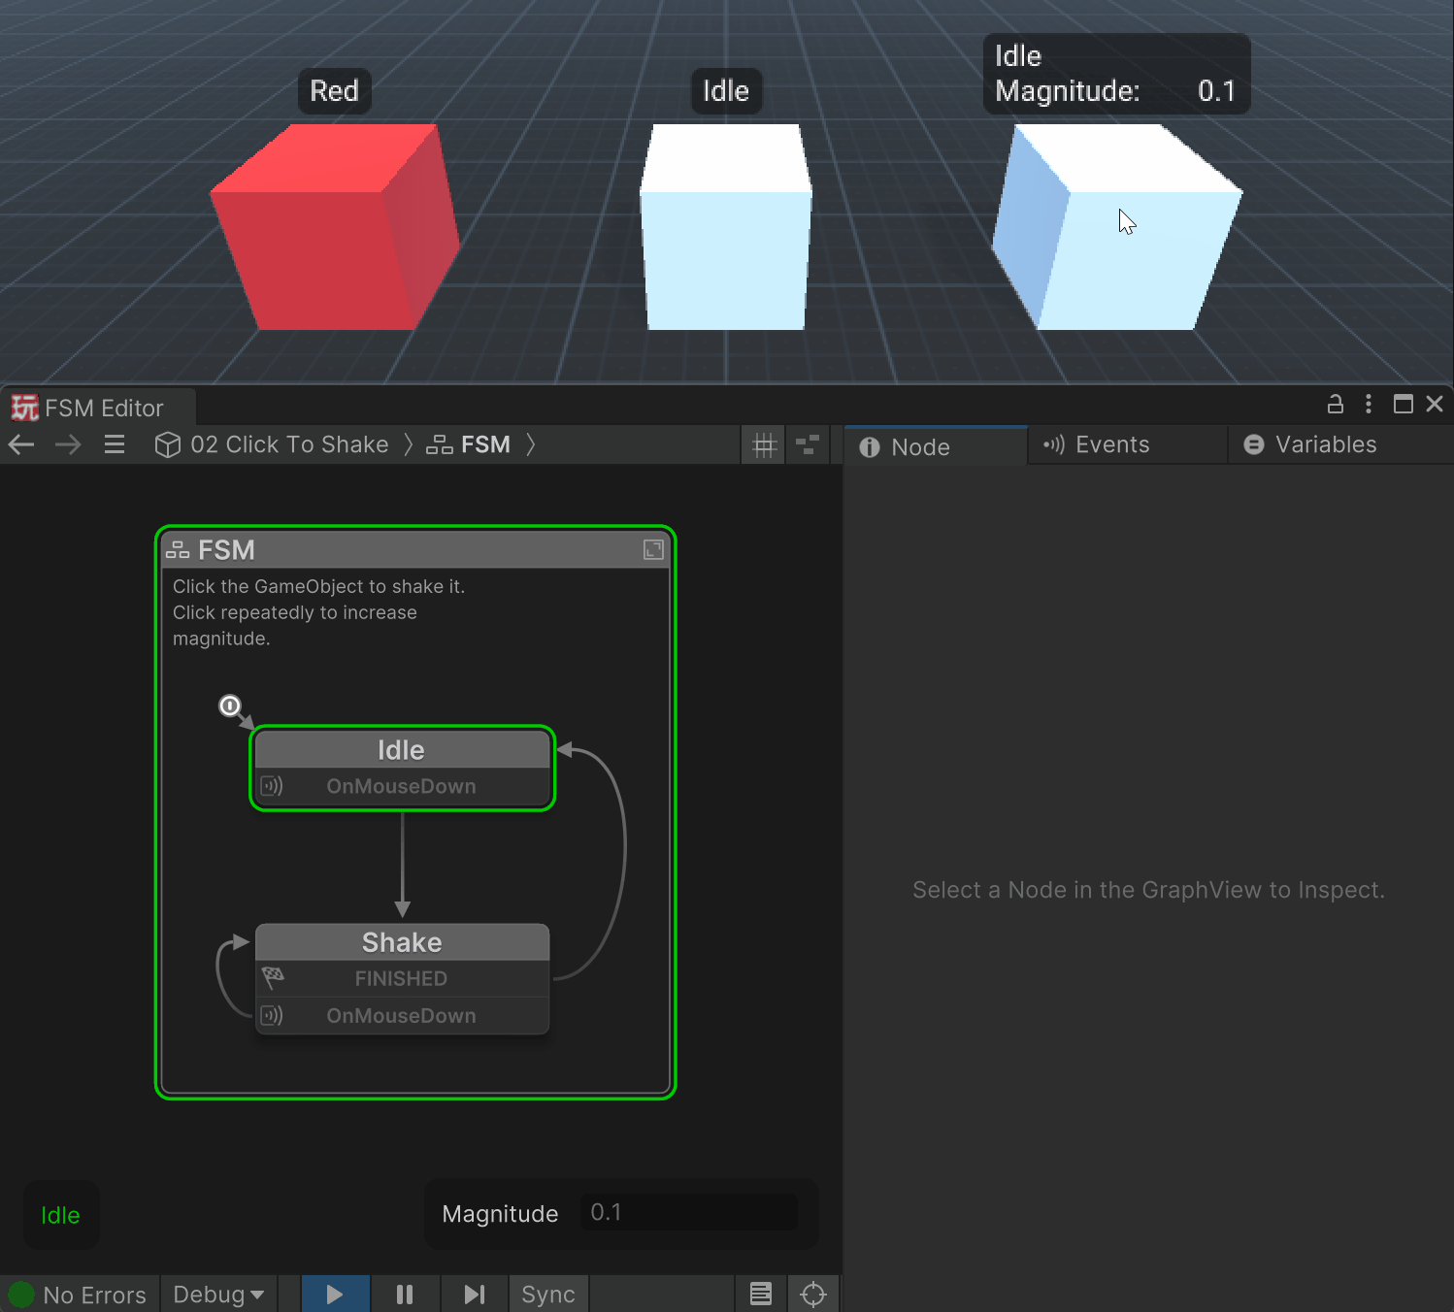
Task: Click the FSM group node title
Action: coord(226,550)
